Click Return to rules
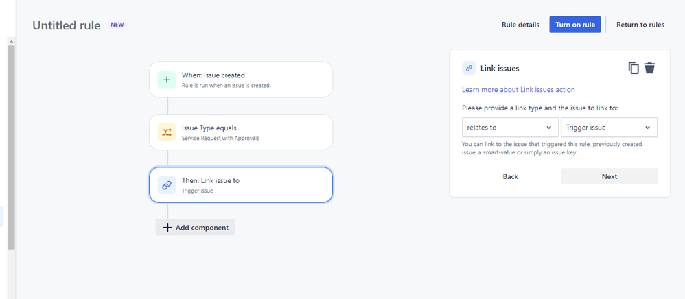The image size is (685, 299). (x=640, y=25)
